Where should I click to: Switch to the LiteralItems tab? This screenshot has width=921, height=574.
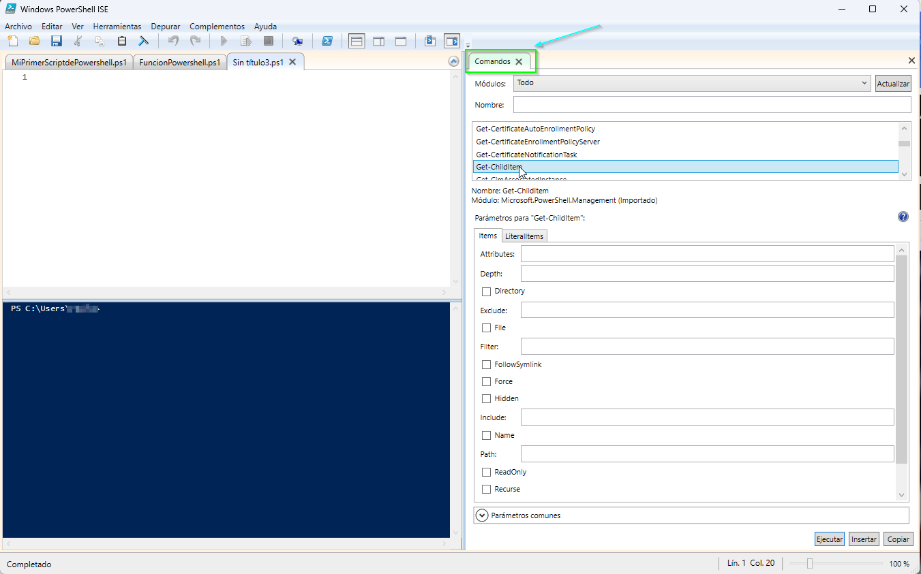[x=524, y=236]
